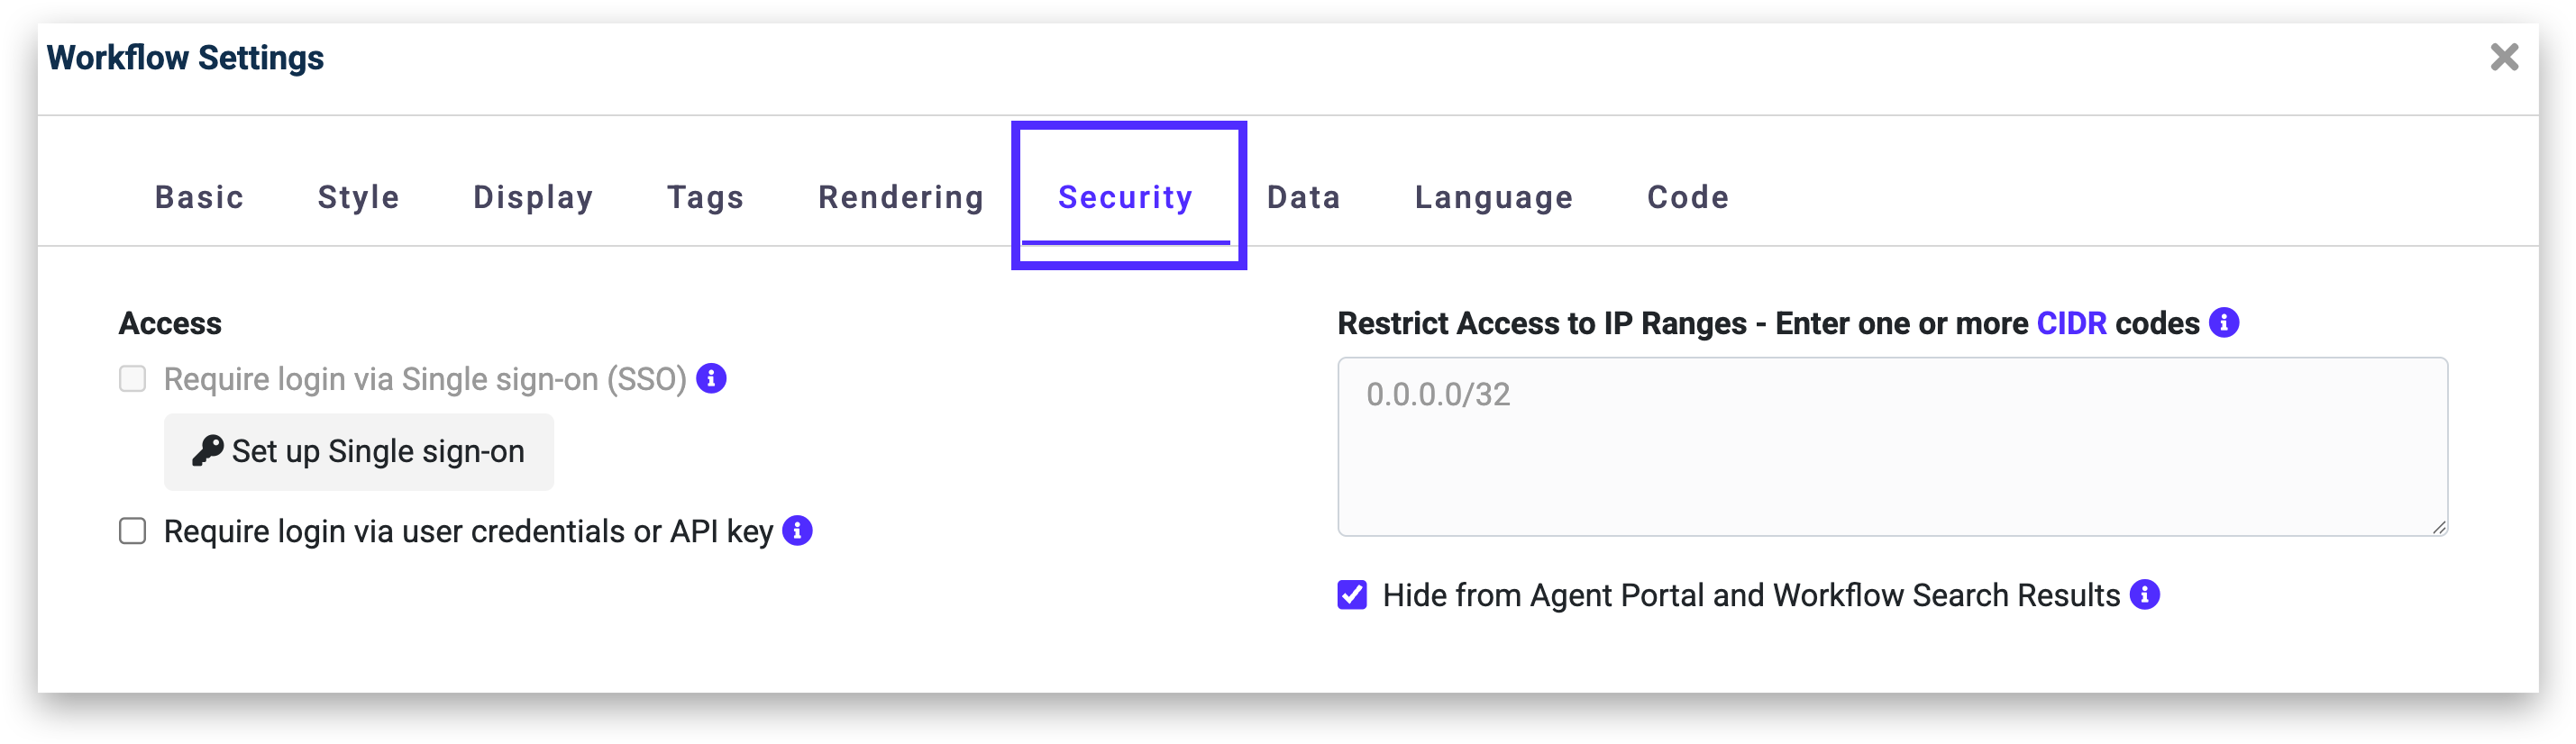
Task: Select the Tags tab
Action: coord(705,197)
